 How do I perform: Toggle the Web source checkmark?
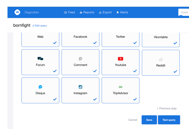[x=55, y=43]
